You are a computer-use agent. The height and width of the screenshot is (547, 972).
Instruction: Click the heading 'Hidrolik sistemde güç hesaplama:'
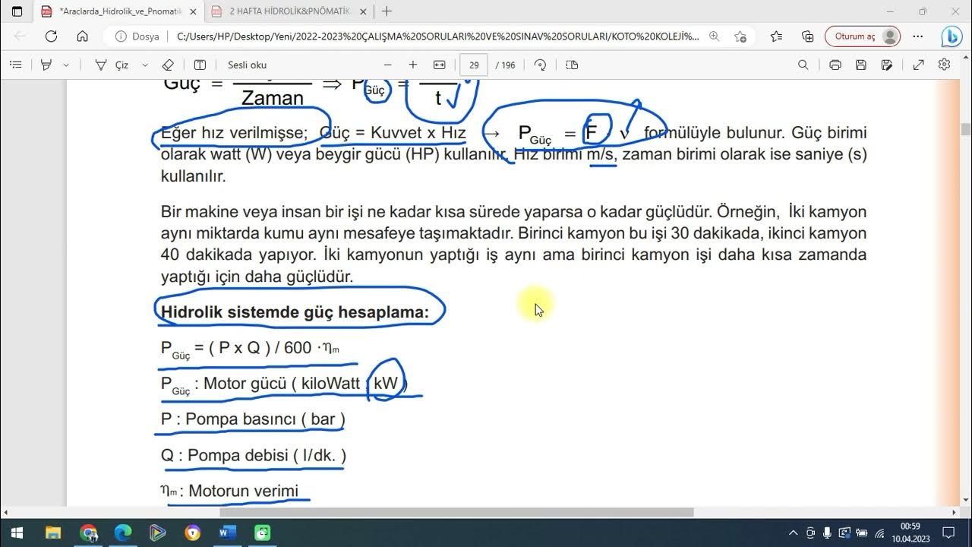tap(295, 311)
